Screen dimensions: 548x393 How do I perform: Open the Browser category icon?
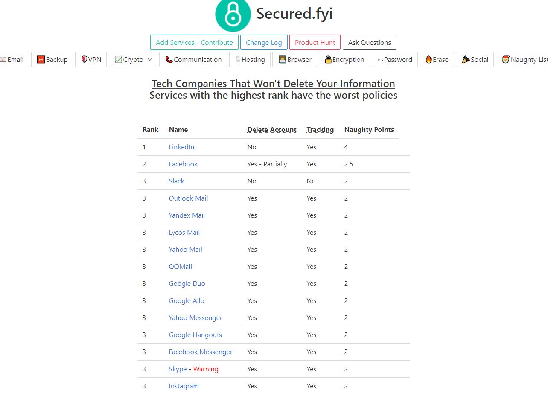283,60
